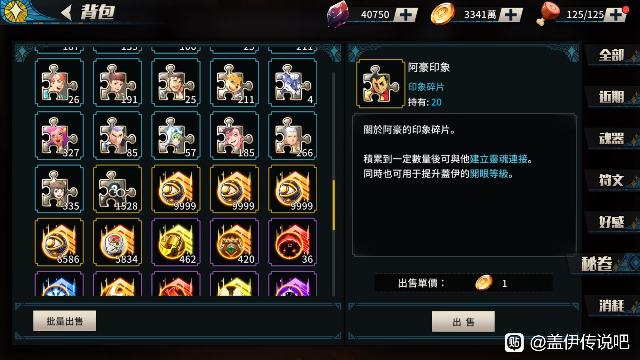Open the 符文 category tab
This screenshot has height=360, width=640.
click(x=612, y=180)
